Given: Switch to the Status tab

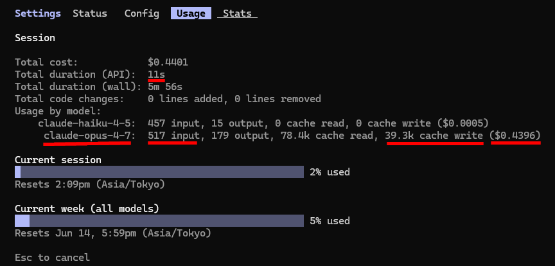Looking at the screenshot, I should (x=89, y=13).
